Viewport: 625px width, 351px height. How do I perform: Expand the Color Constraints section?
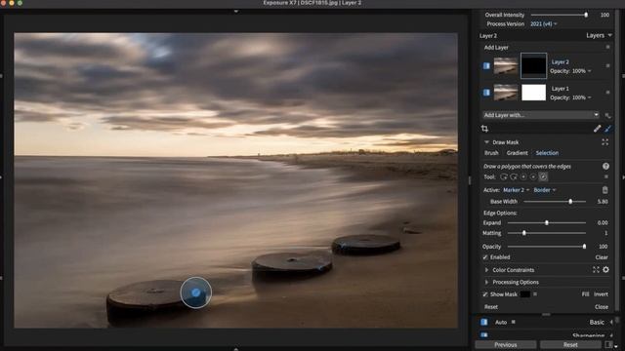click(x=486, y=270)
